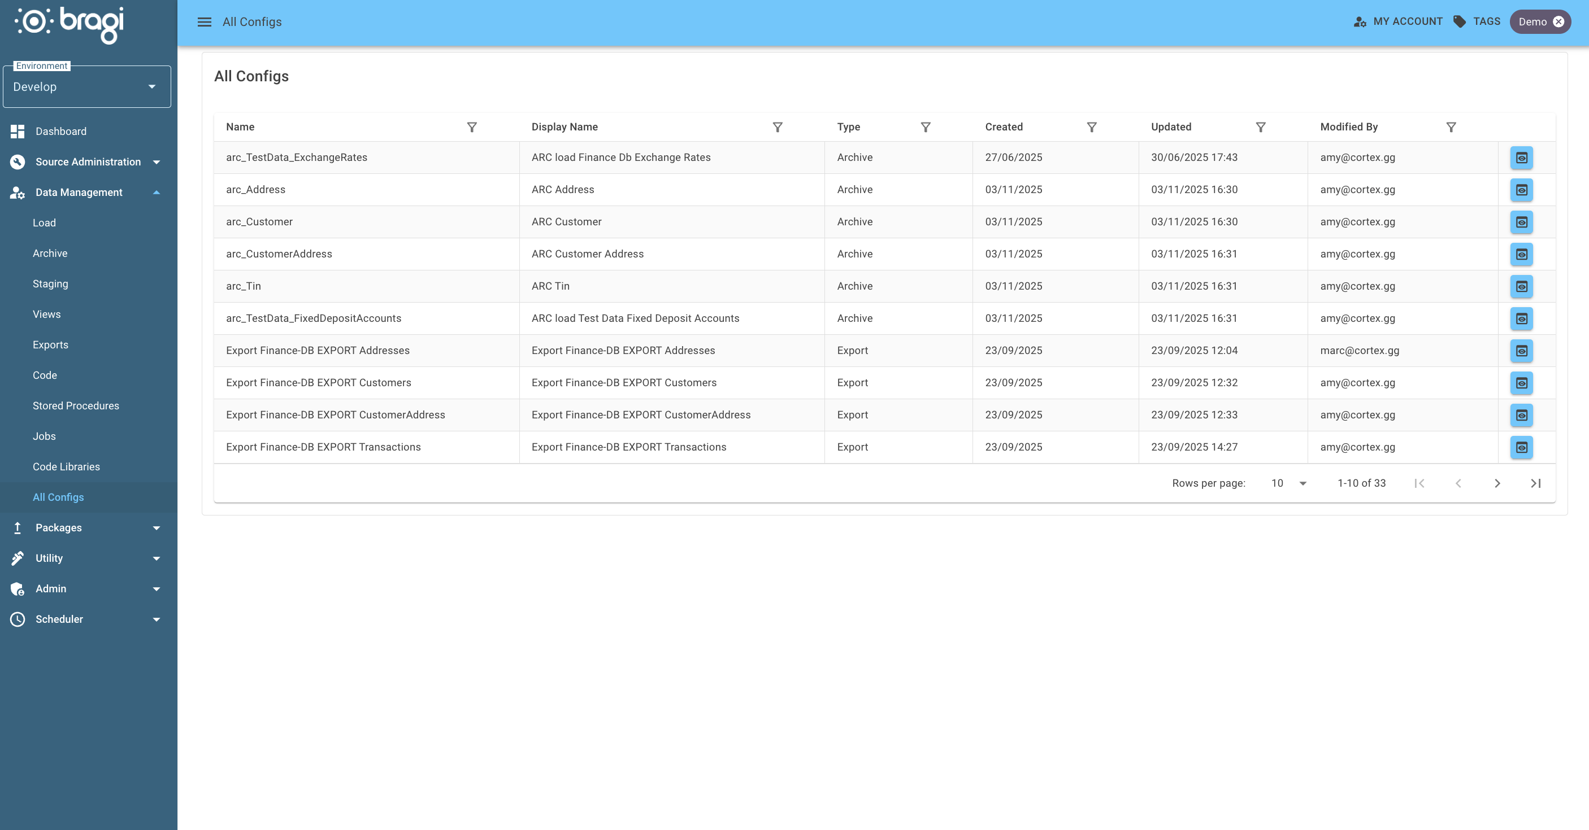Open Jobs in the sidebar
Viewport: 1589px width, 830px height.
[x=89, y=436]
